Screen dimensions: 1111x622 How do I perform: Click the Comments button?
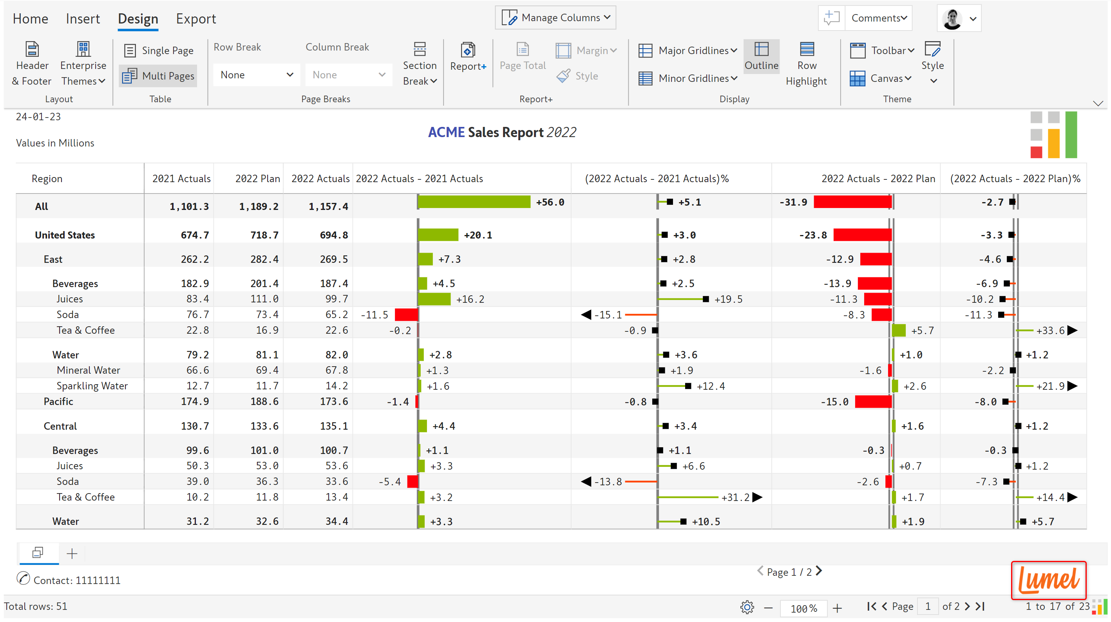pyautogui.click(x=879, y=18)
